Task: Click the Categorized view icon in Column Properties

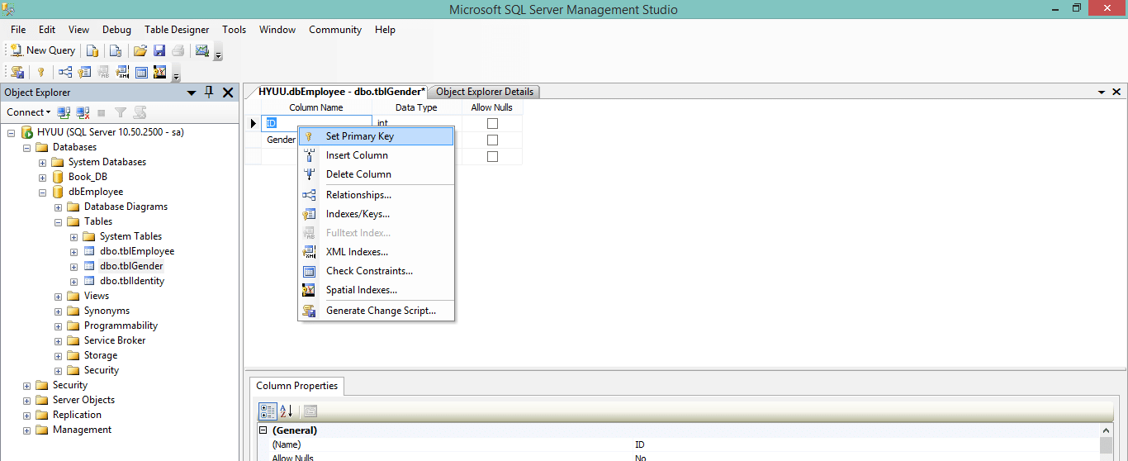Action: point(268,411)
